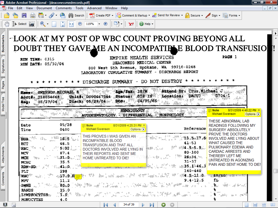Expand the Forms dropdown

tap(239, 15)
